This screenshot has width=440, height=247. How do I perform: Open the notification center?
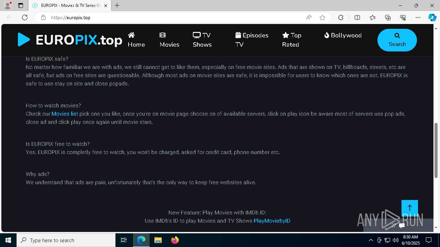tap(429, 240)
